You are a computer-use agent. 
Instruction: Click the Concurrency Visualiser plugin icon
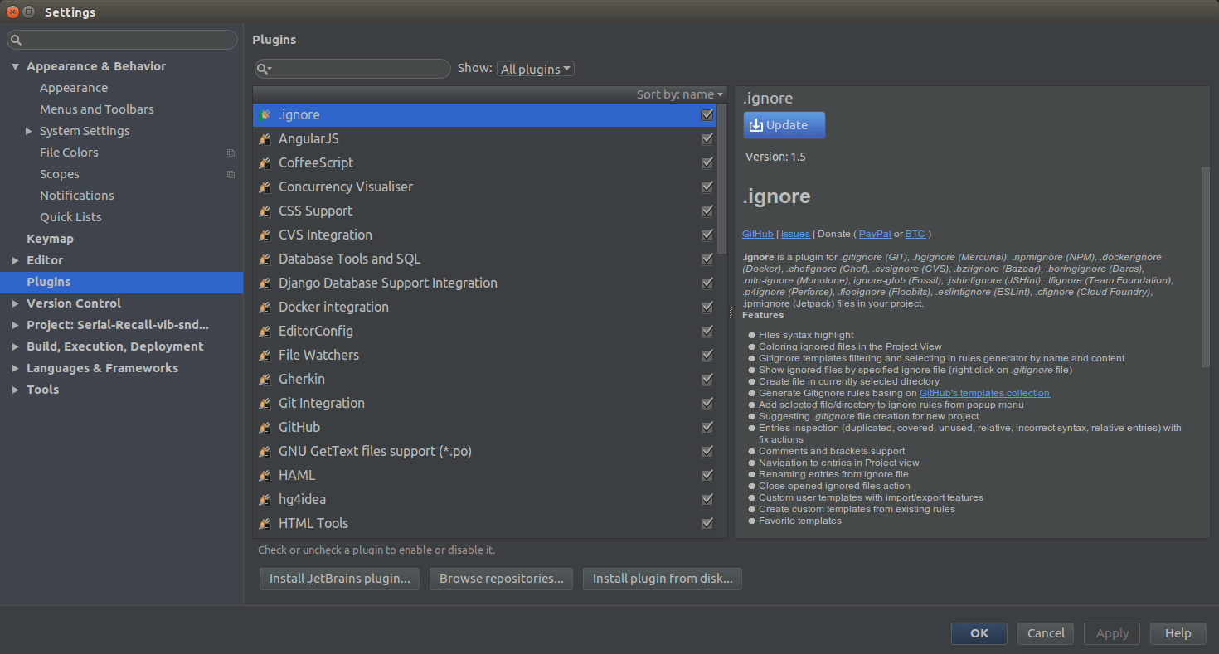coord(265,187)
